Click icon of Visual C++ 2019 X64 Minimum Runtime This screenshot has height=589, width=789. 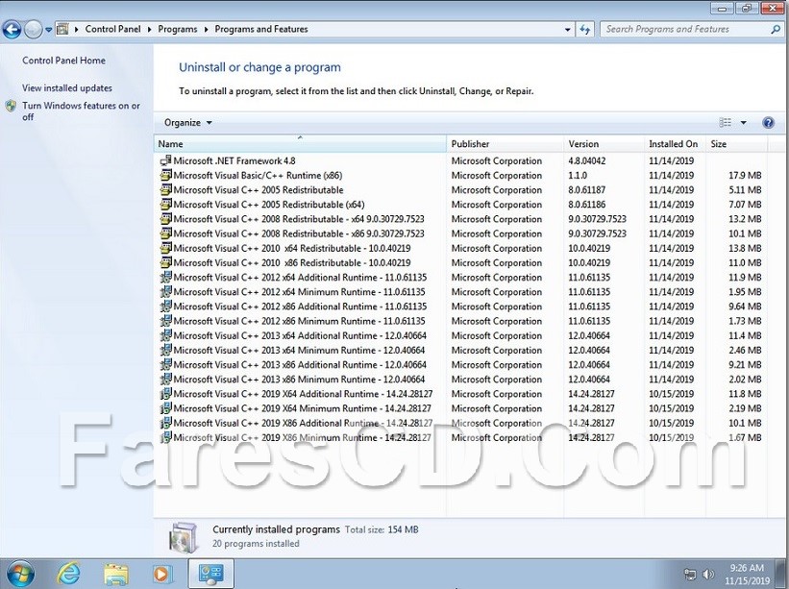click(x=165, y=409)
